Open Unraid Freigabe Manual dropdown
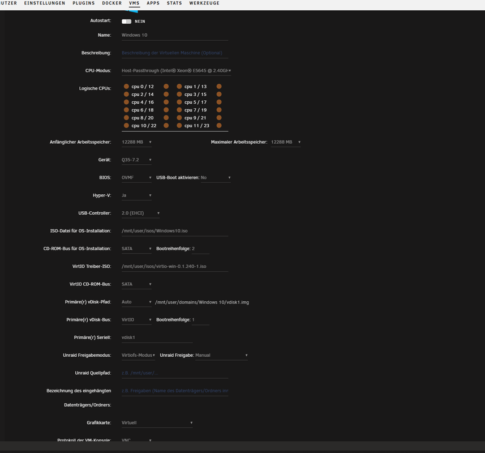Viewport: 485px width, 453px height. 221,355
